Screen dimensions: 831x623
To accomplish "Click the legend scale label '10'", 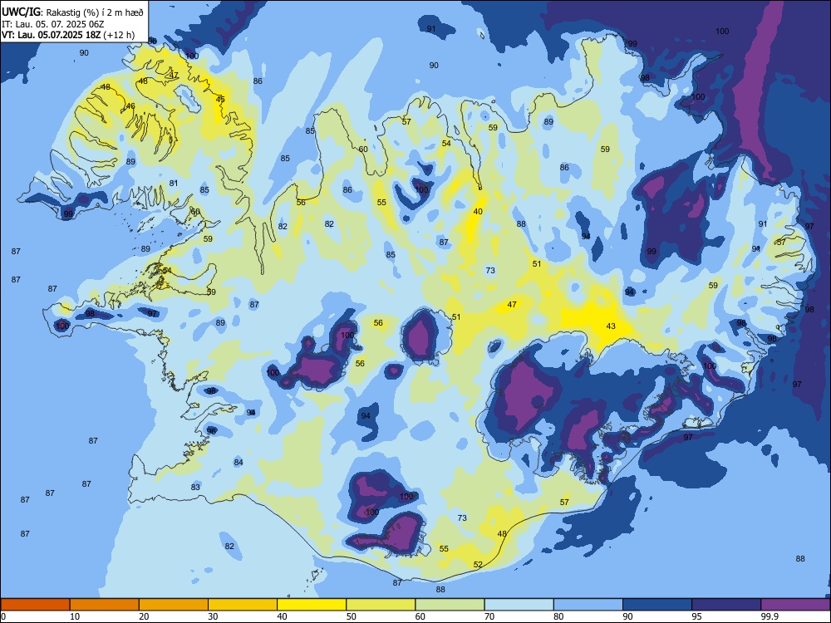I will [x=76, y=616].
